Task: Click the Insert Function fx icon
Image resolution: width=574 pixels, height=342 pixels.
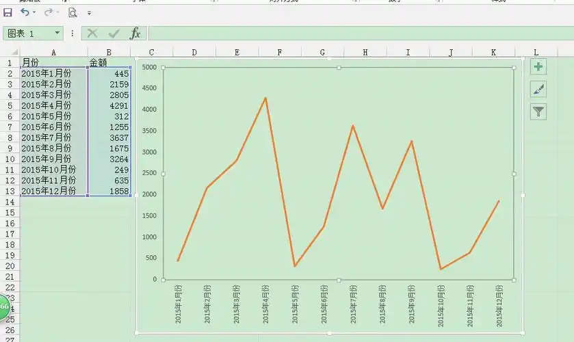Action: tap(135, 33)
